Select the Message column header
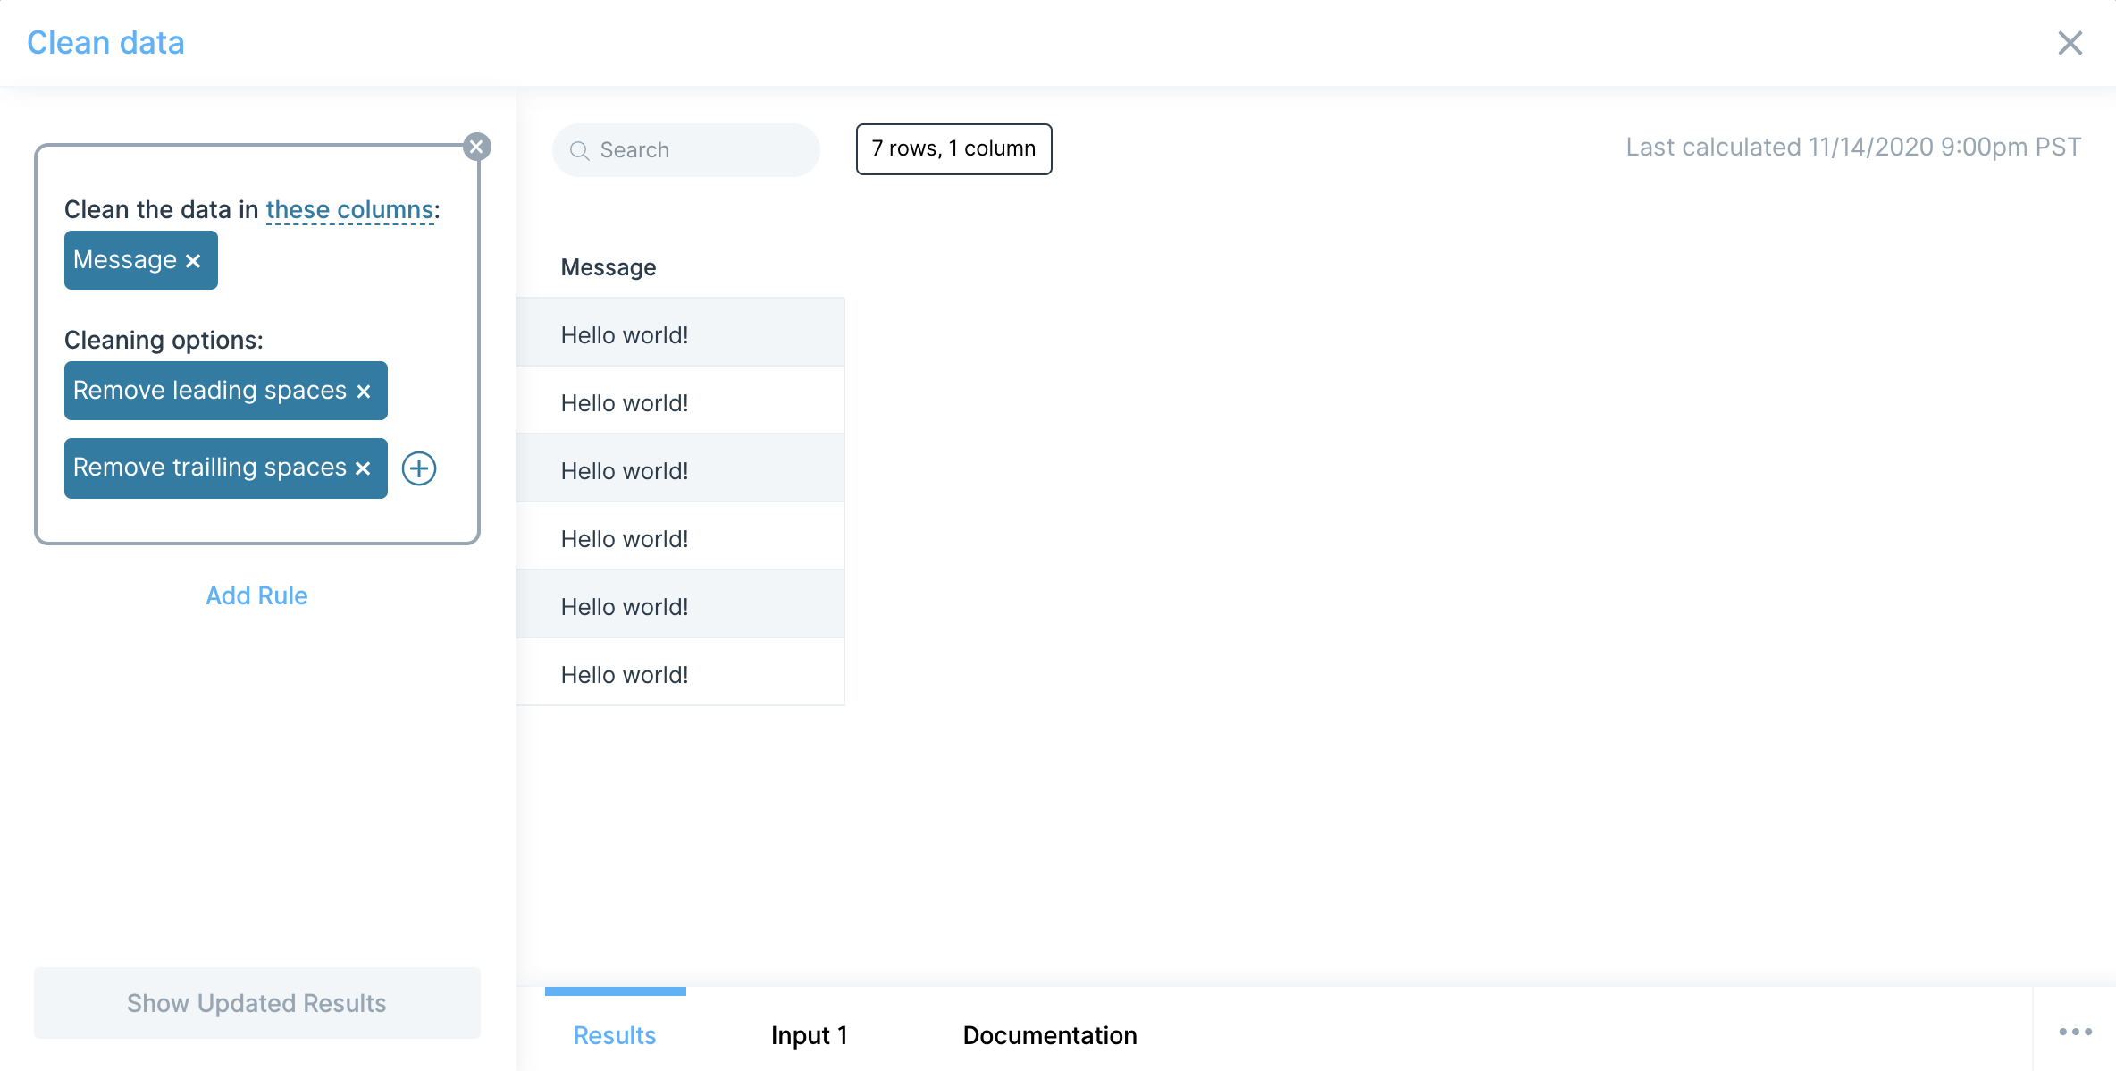This screenshot has height=1071, width=2116. 609,267
